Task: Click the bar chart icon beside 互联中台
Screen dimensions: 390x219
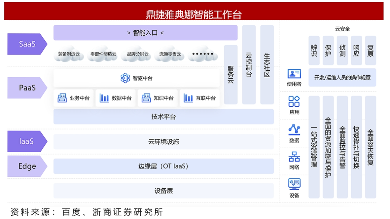Action: [x=188, y=98]
